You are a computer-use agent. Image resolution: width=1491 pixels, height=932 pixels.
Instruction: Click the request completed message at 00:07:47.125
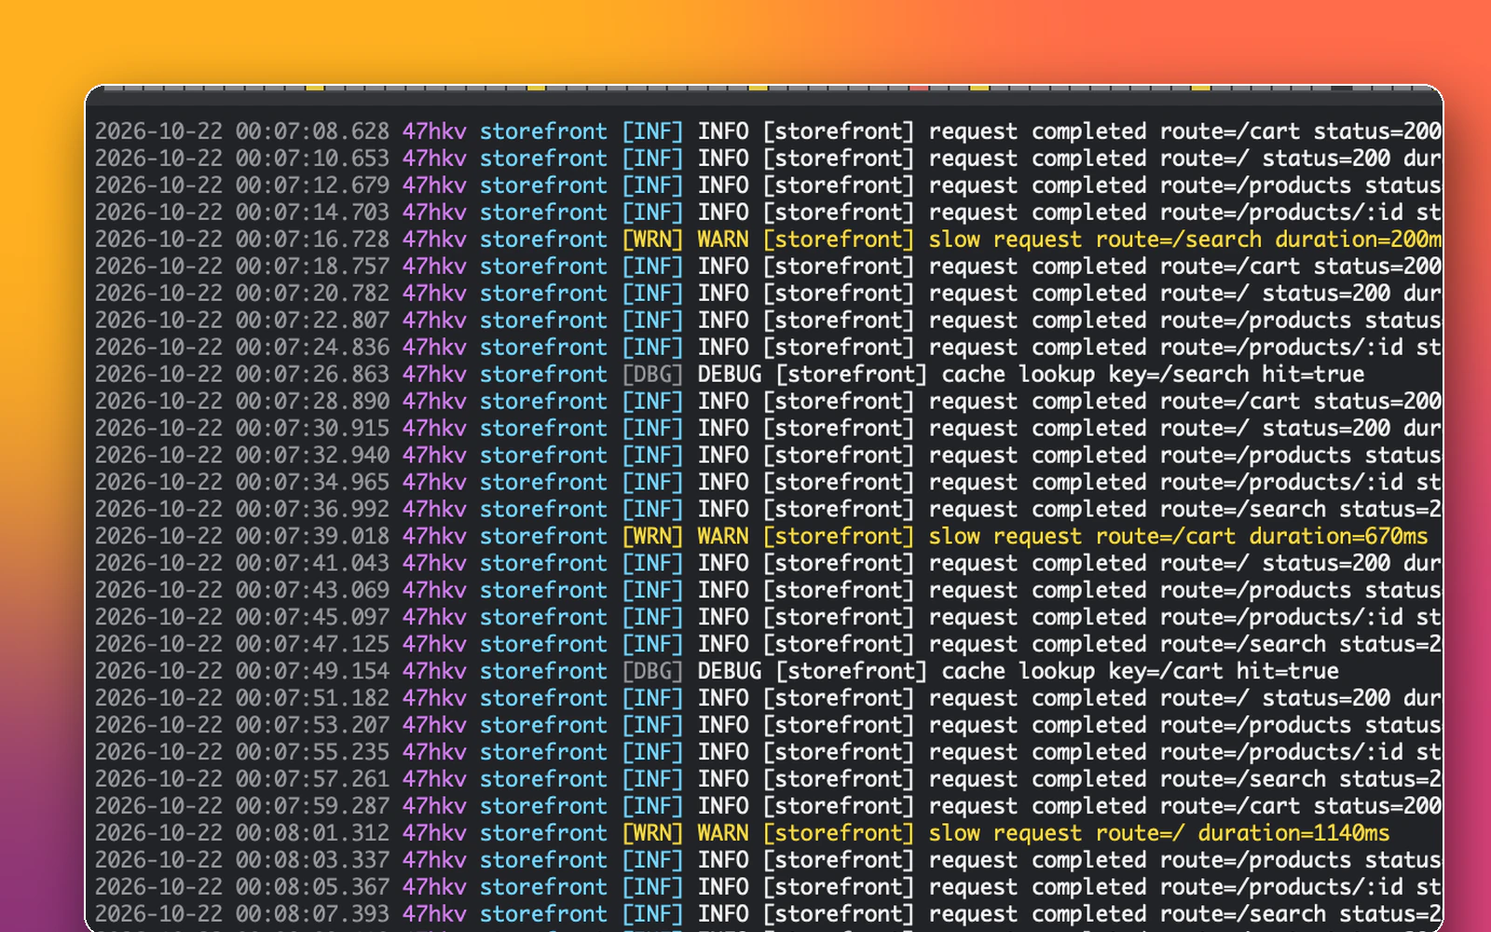tap(1185, 645)
